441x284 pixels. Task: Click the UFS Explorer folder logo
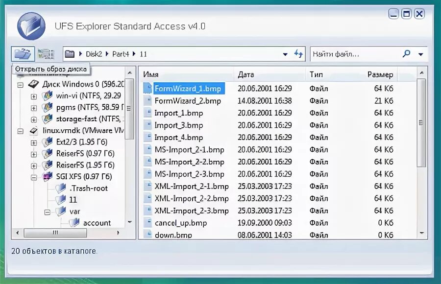point(31,26)
